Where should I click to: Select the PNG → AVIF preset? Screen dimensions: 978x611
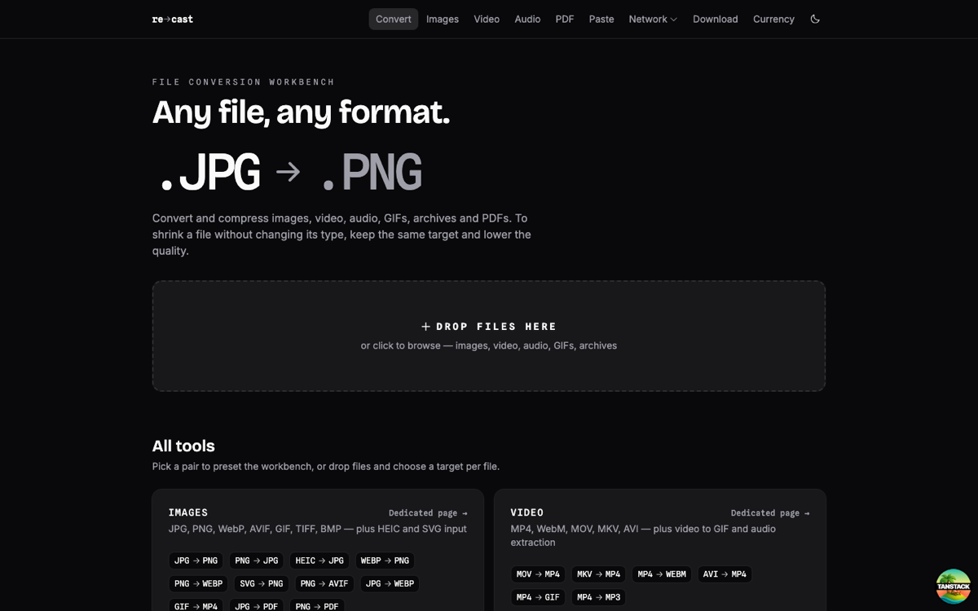pos(324,583)
